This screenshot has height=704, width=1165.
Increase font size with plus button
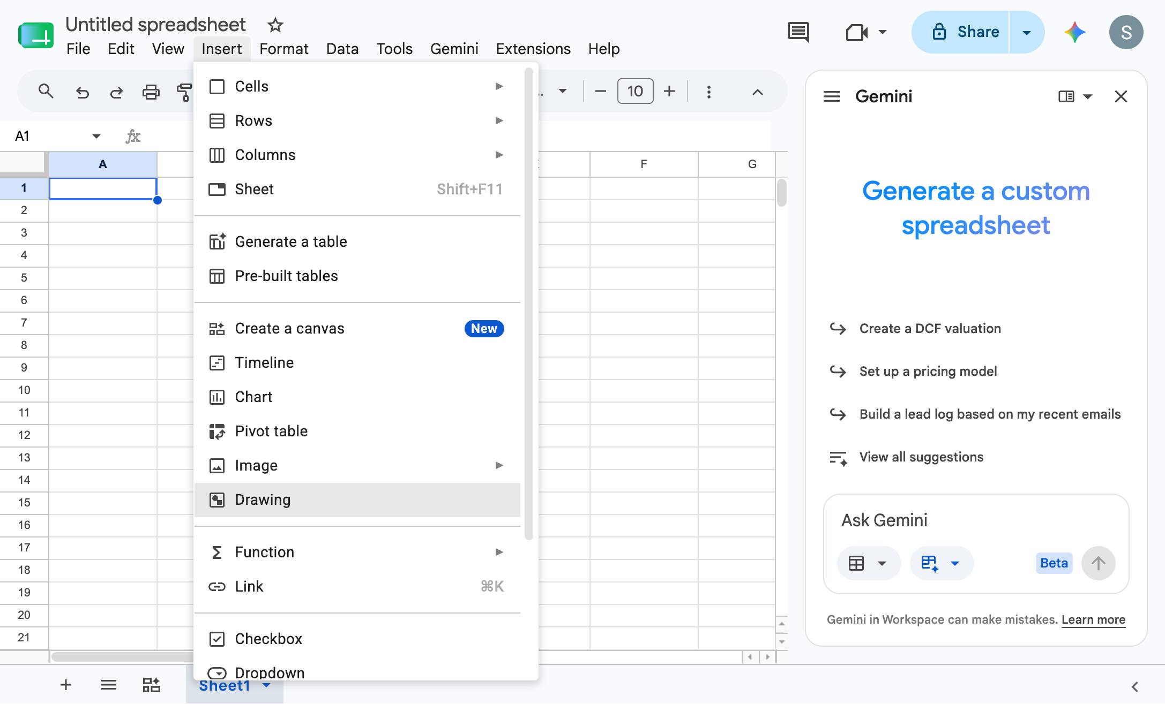[669, 92]
